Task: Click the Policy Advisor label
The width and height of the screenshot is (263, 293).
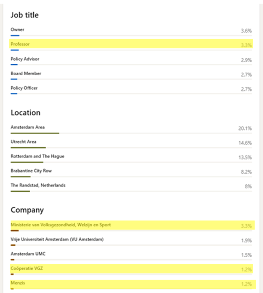Action: (25, 59)
